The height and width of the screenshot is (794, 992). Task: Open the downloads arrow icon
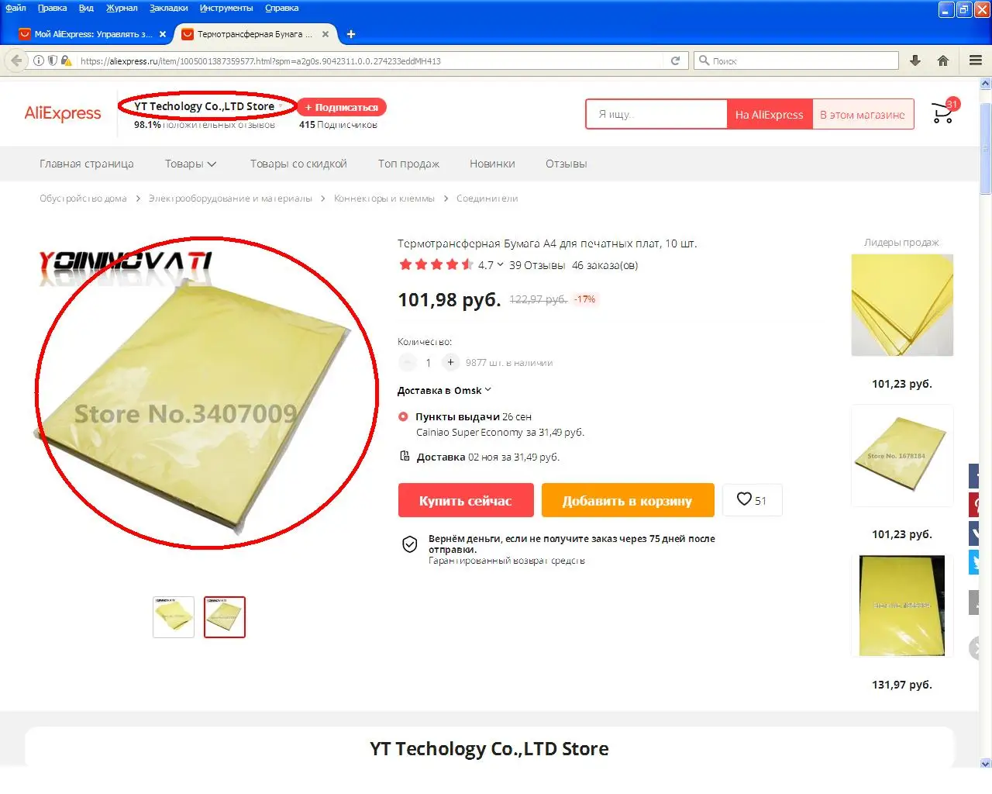point(915,60)
